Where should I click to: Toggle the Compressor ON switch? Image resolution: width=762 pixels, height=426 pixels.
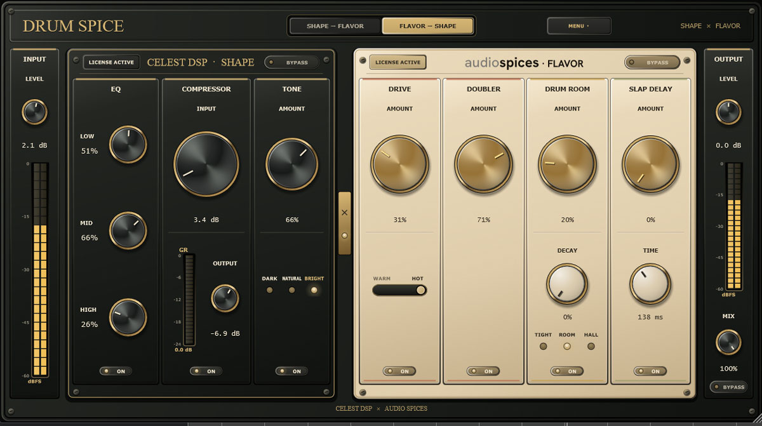(206, 371)
